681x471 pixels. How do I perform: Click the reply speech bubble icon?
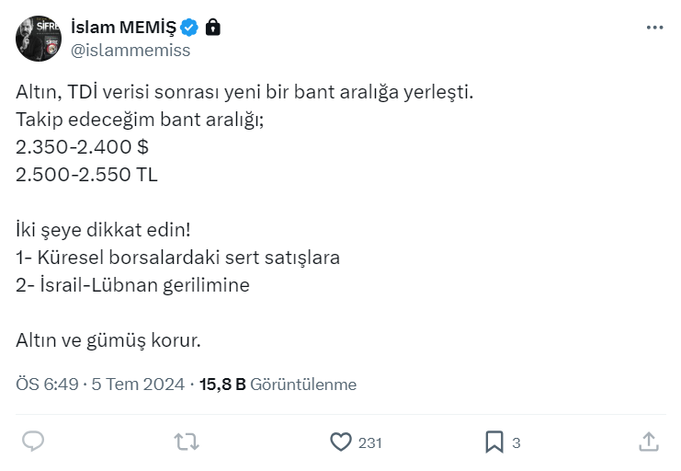33,442
